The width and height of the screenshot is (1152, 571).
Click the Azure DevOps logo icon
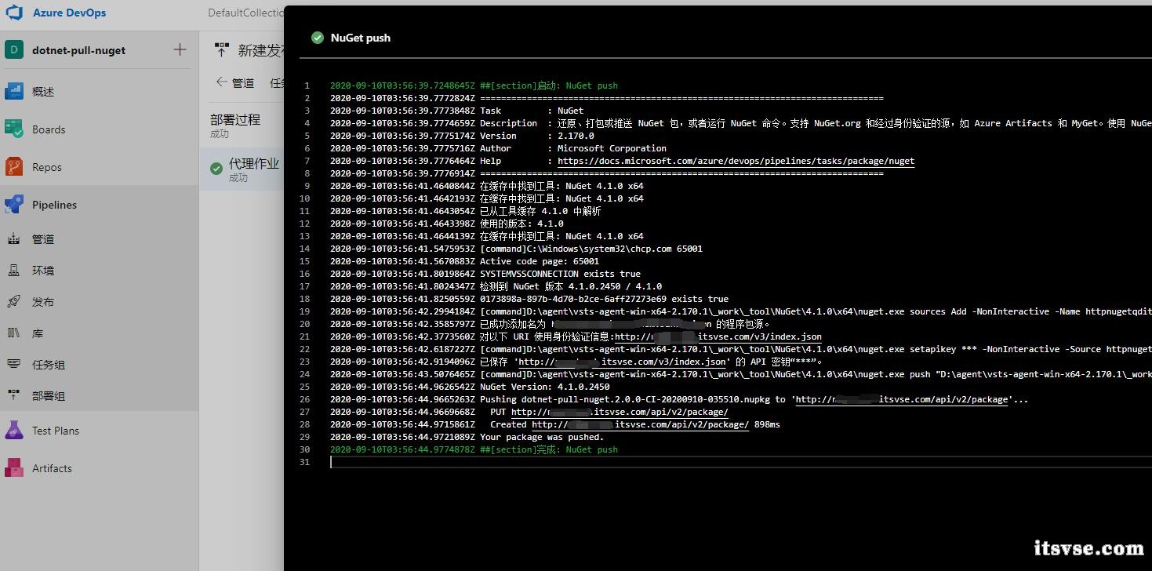[x=14, y=13]
